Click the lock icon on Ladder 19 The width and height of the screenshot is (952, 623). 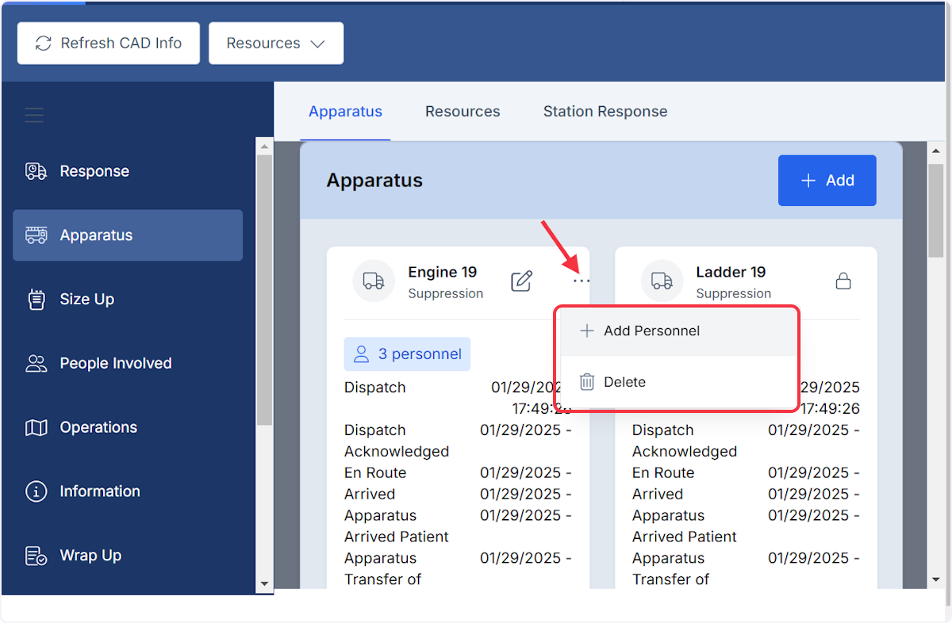click(x=843, y=281)
